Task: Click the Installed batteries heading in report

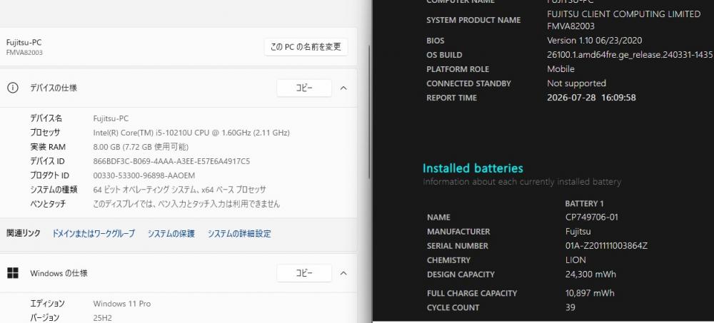Action: point(473,168)
